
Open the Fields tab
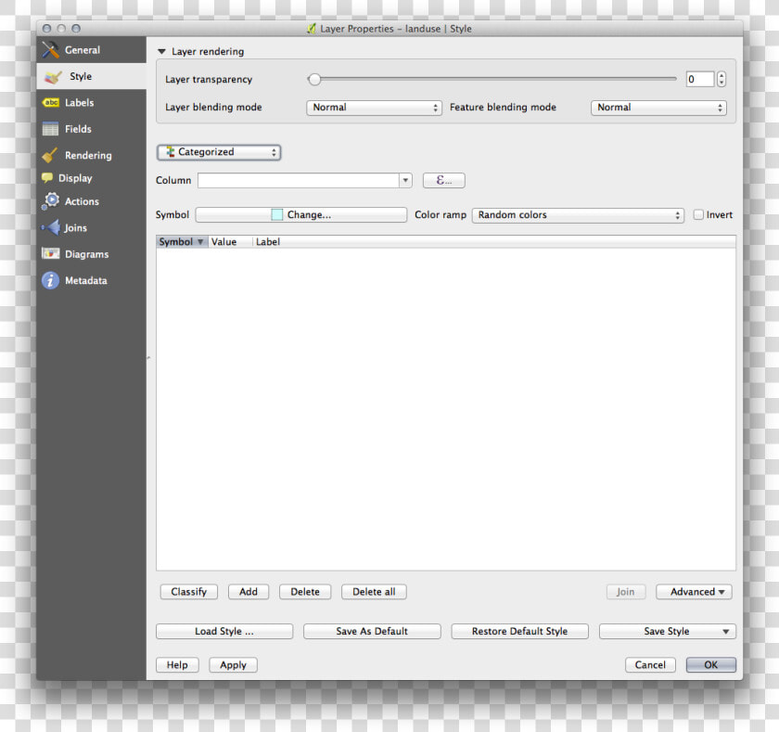[92, 129]
